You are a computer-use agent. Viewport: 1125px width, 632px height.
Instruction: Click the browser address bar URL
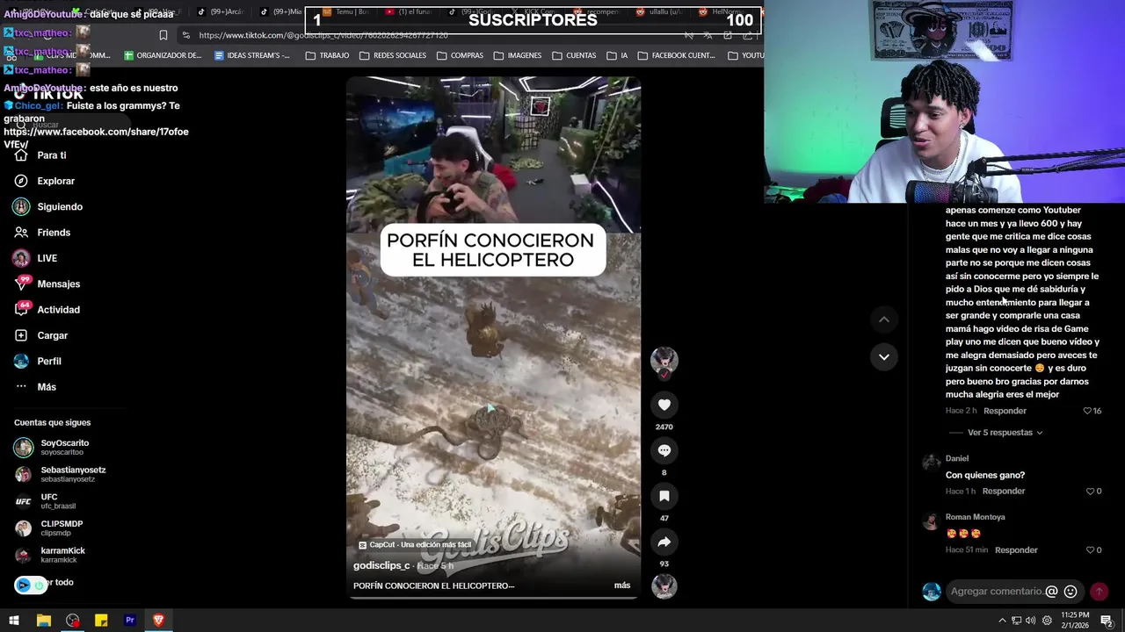(x=323, y=35)
